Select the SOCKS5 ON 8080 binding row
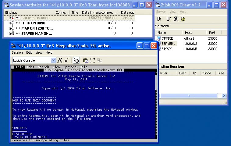This screenshot has width=231, height=146. click(x=69, y=18)
